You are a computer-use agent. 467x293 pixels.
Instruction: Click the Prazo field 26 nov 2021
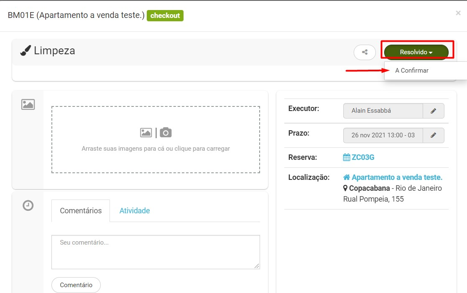point(383,135)
